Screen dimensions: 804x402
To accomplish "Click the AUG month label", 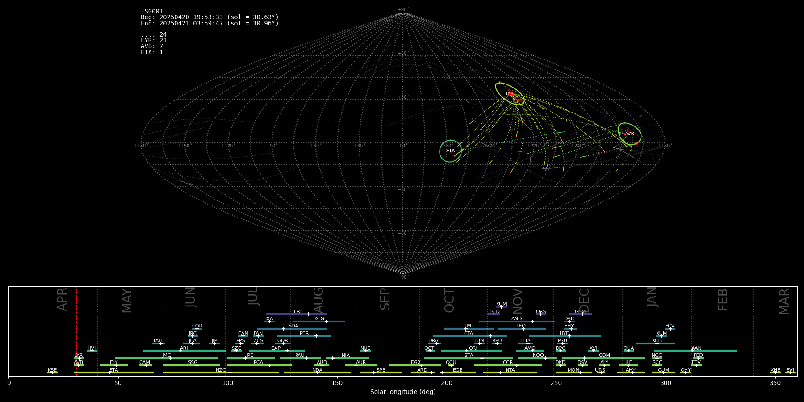I will click(318, 301).
